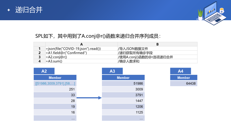Click column header A in code grid
Image resolution: width=231 pixels, height=130 pixels.
(81, 44)
